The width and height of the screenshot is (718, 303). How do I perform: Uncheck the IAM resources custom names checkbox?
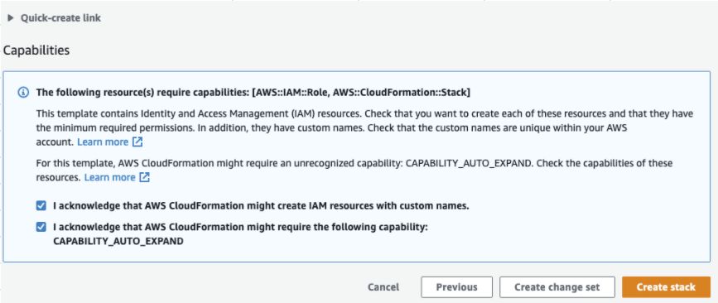click(x=41, y=206)
